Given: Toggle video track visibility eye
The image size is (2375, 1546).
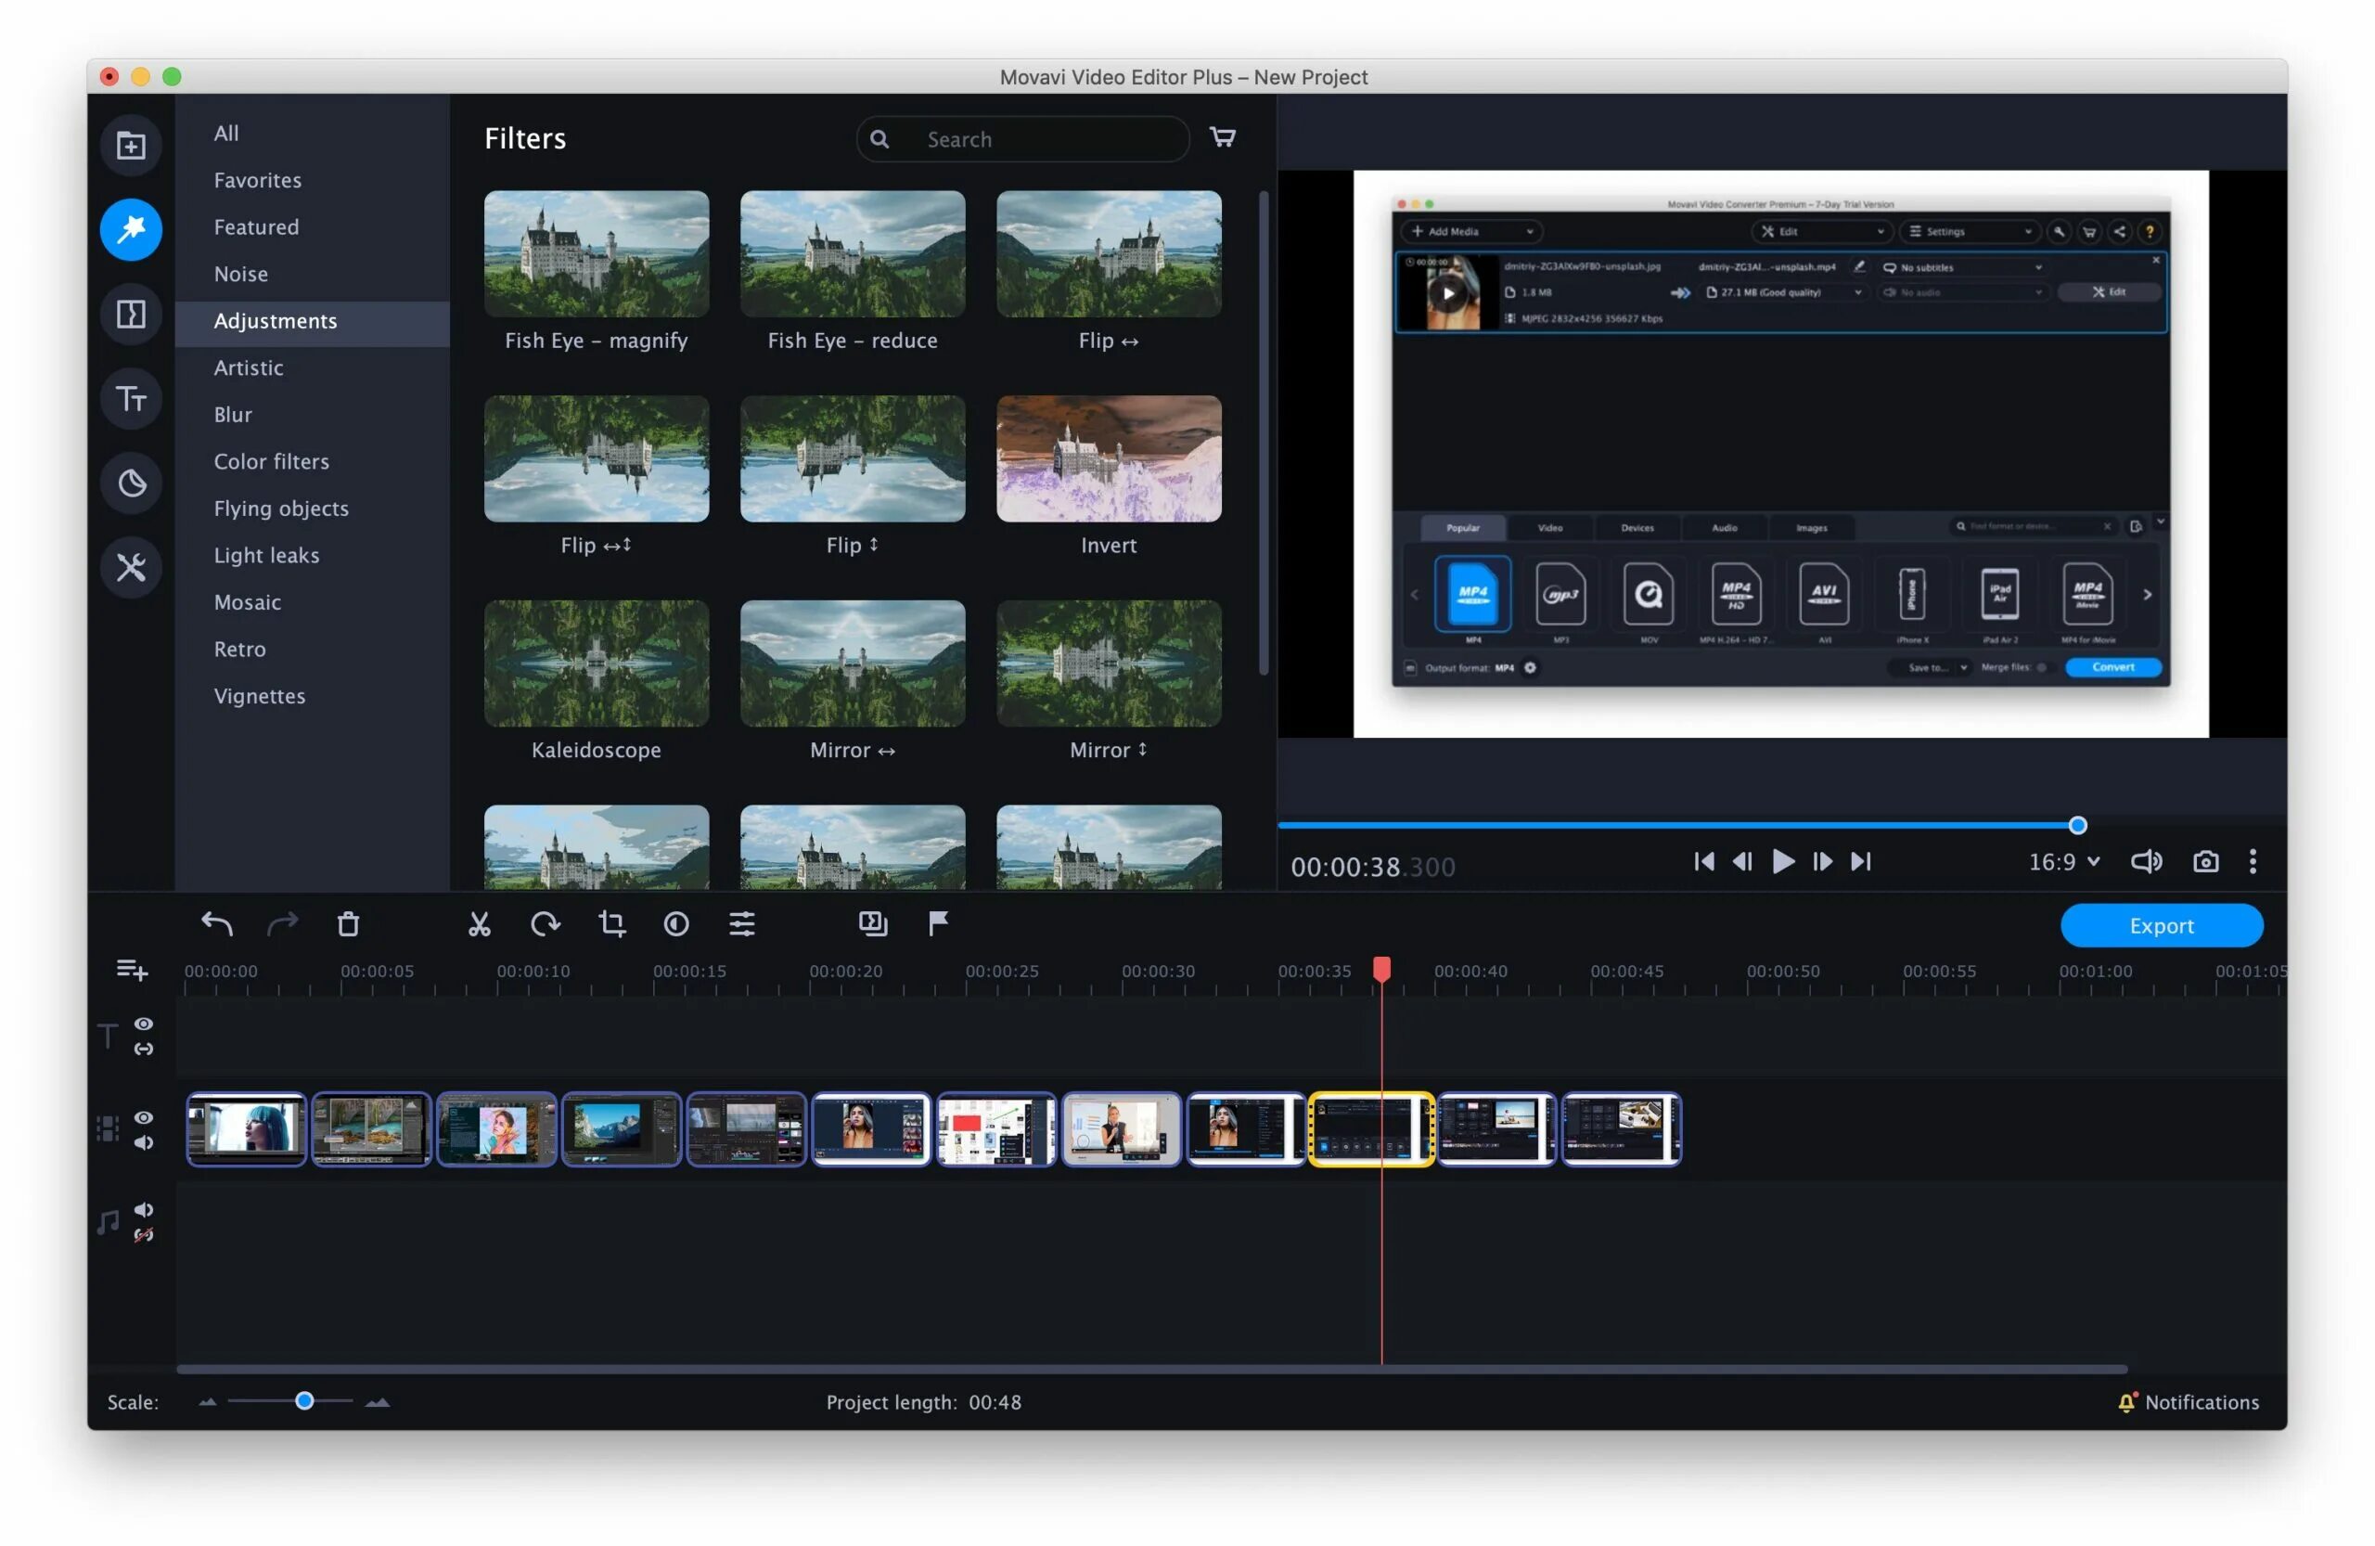Looking at the screenshot, I should click(x=144, y=1118).
